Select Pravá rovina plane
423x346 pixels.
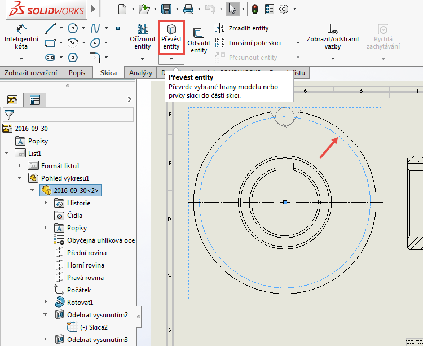click(80, 278)
